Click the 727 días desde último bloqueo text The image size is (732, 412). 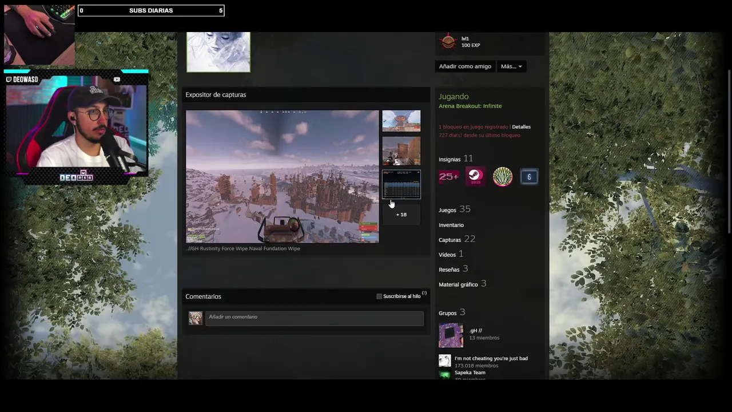pos(479,135)
